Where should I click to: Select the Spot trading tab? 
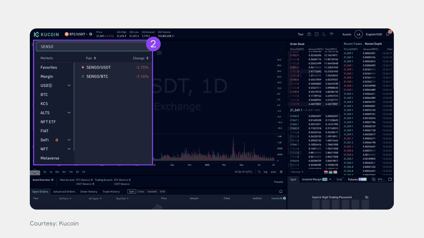pos(293,179)
